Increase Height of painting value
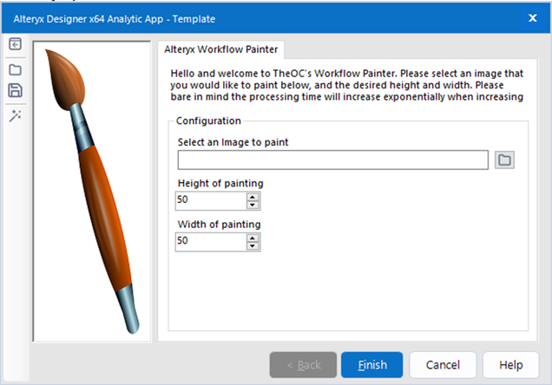552x385 pixels. 253,196
